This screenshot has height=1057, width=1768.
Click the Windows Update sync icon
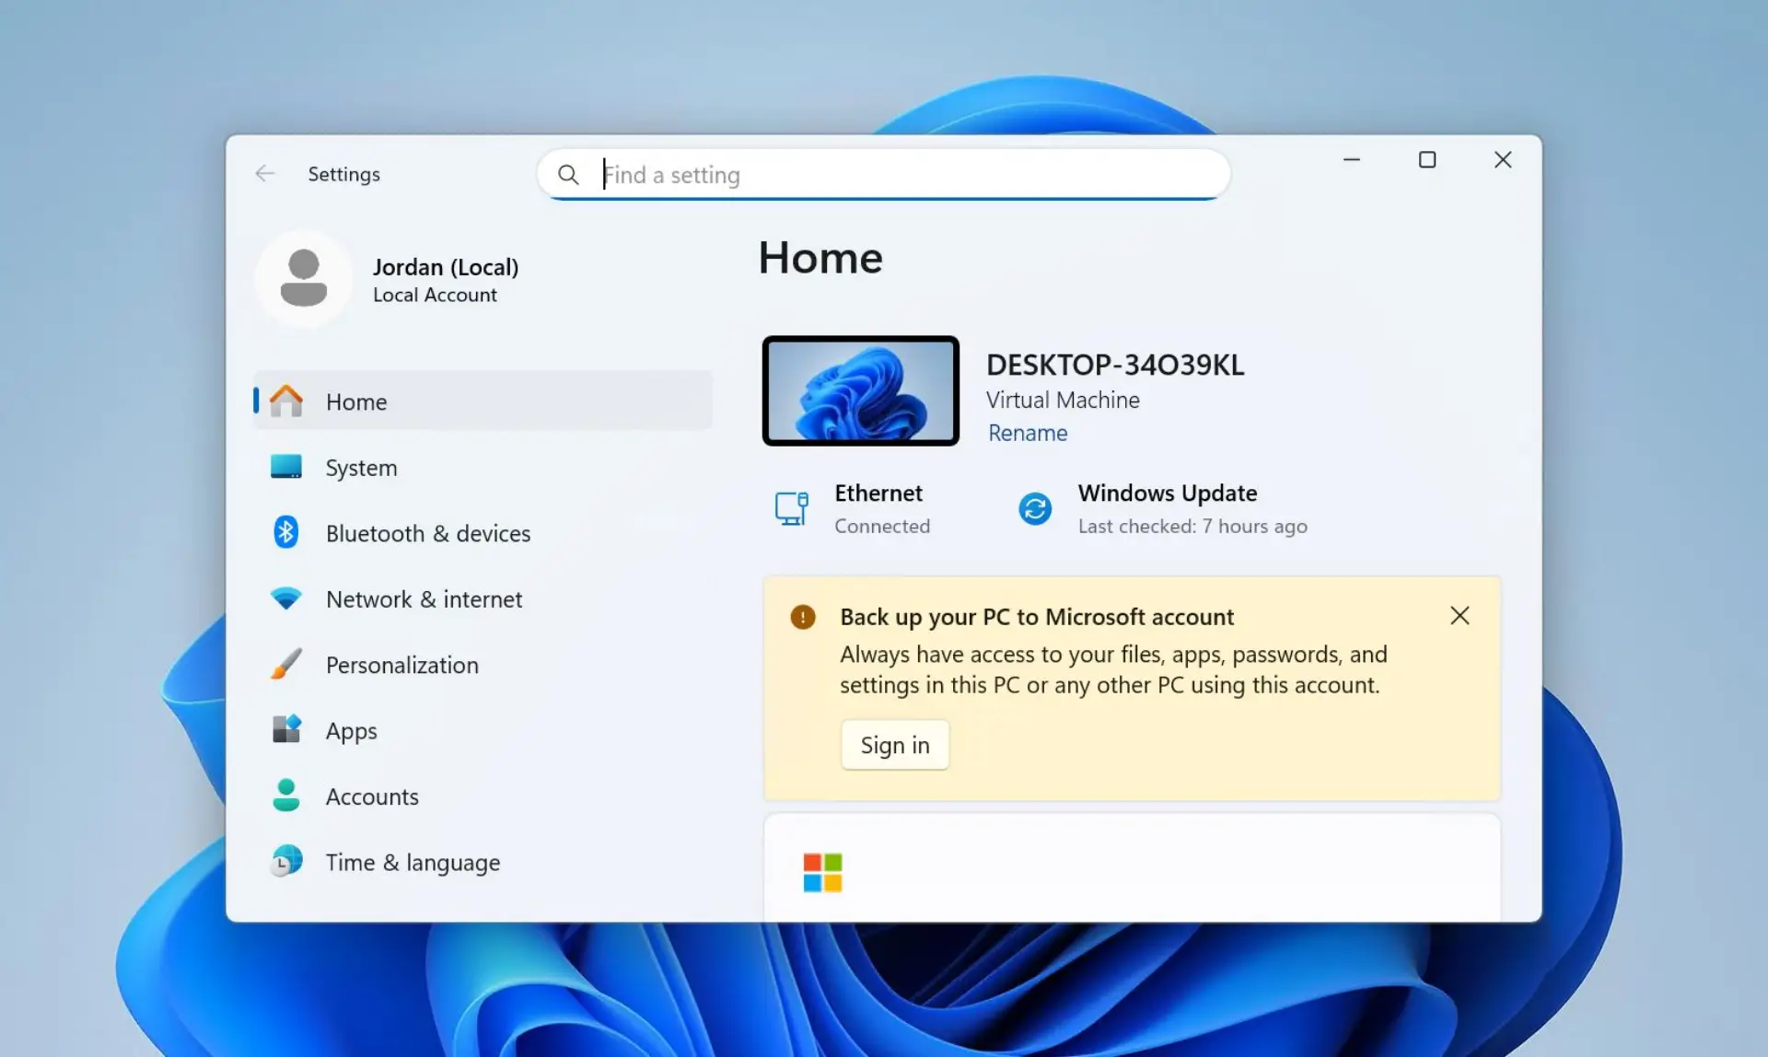point(1035,508)
